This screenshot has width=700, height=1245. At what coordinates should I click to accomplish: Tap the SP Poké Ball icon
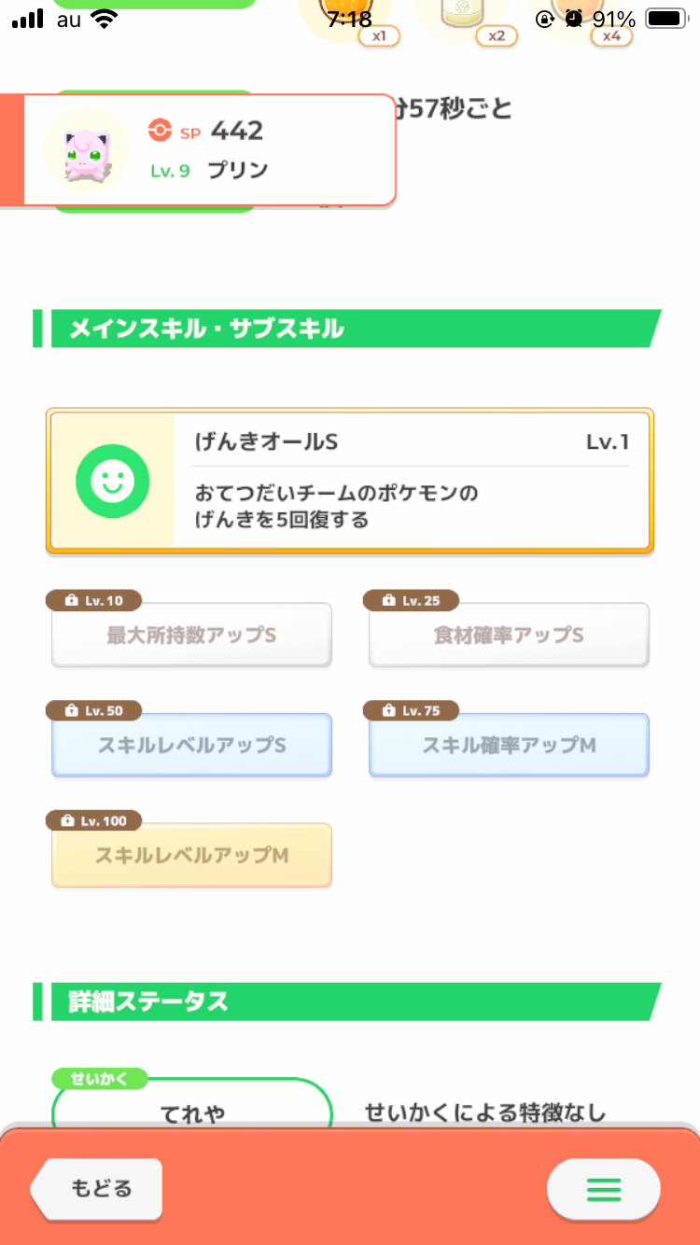pyautogui.click(x=160, y=132)
